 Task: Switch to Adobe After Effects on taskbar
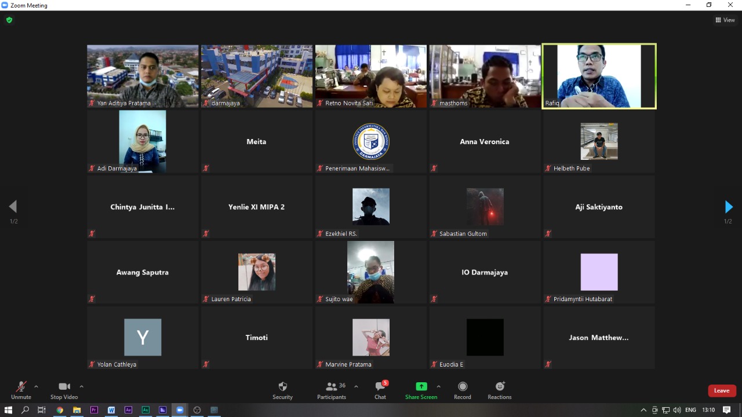pyautogui.click(x=129, y=410)
